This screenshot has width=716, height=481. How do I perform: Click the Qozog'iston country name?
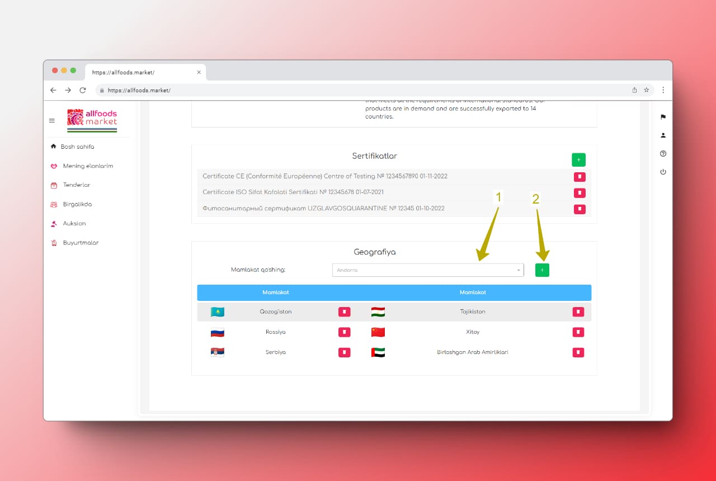pyautogui.click(x=276, y=312)
